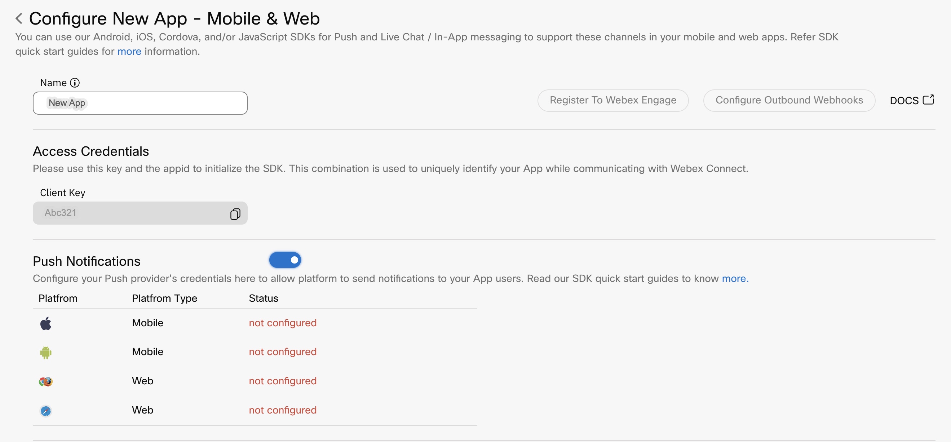
Task: Click Android row 'not configured' status
Action: (282, 352)
